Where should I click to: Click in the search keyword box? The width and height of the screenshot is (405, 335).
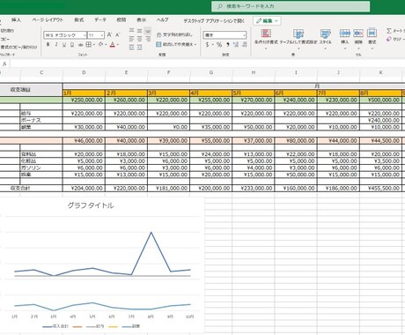[291, 6]
